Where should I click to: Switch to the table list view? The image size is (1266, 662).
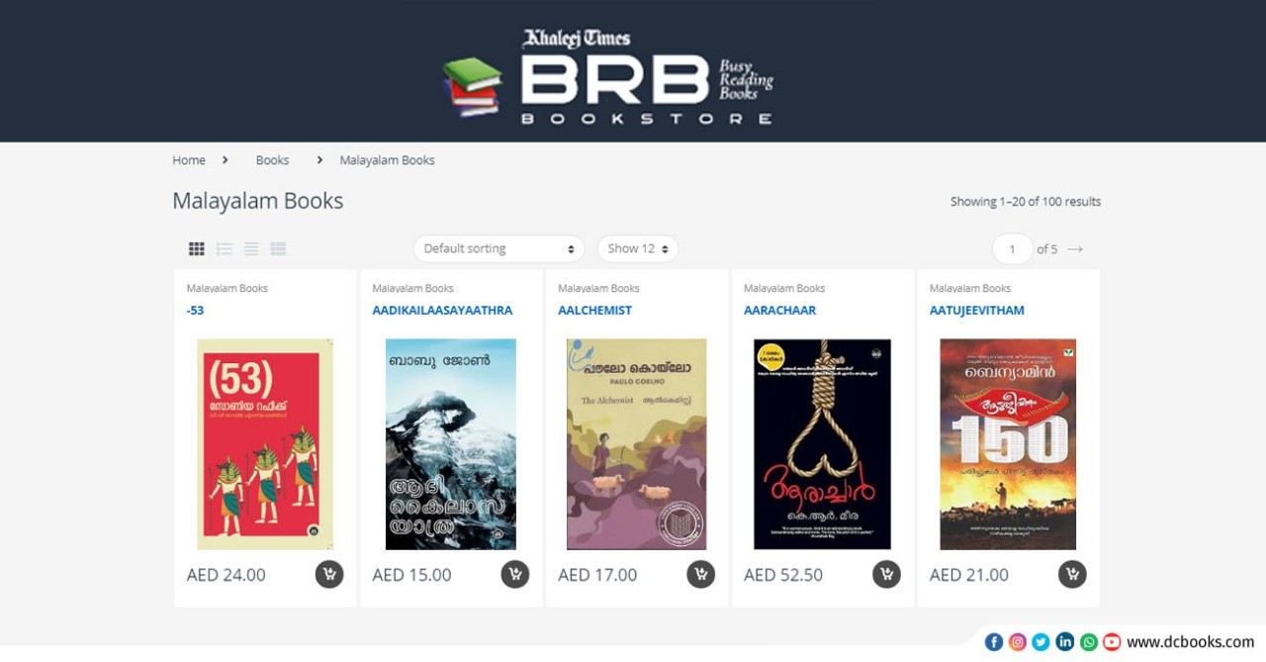coord(278,248)
